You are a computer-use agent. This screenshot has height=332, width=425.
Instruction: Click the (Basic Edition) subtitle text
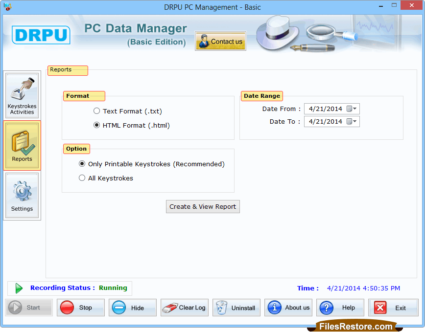pos(157,42)
